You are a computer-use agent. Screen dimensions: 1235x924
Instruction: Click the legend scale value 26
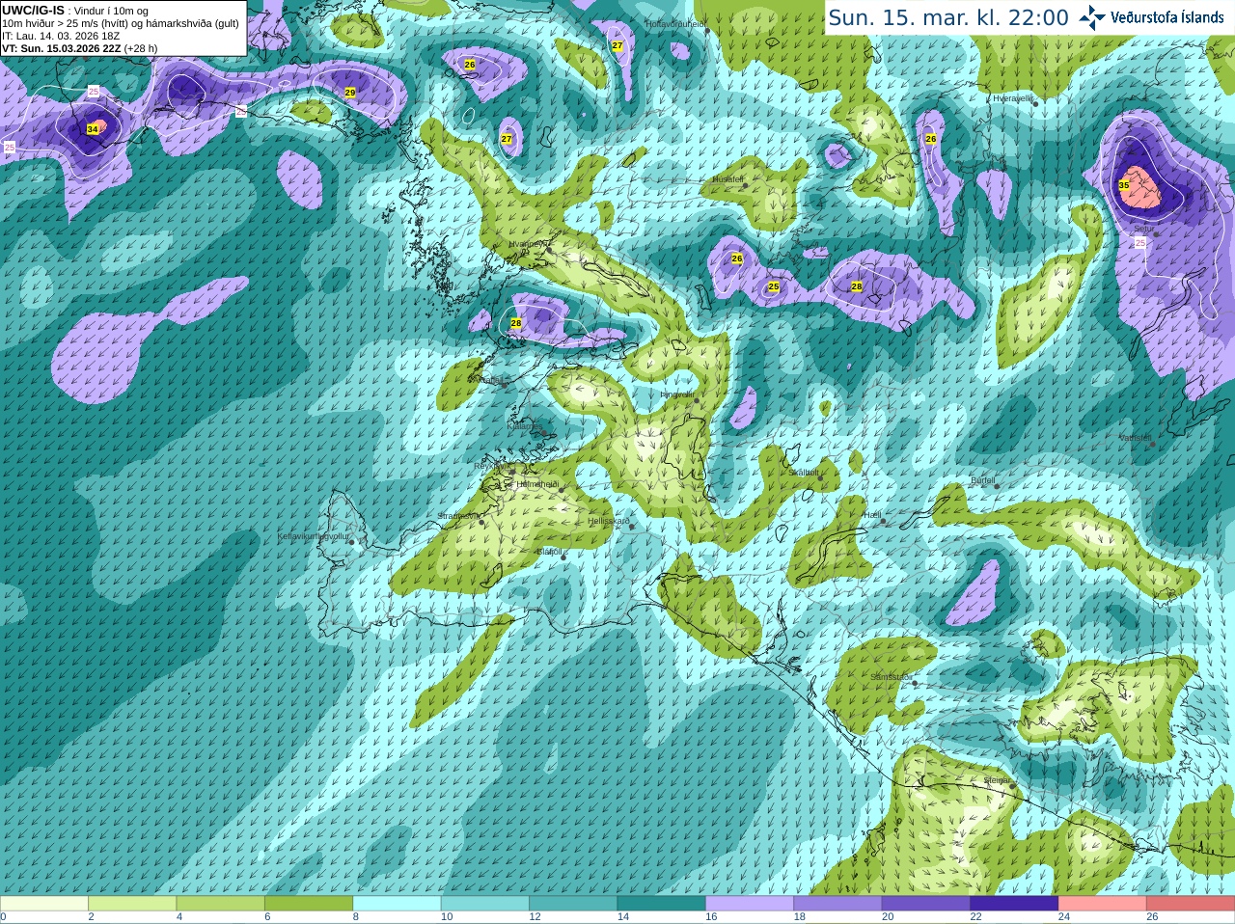coord(1152,917)
